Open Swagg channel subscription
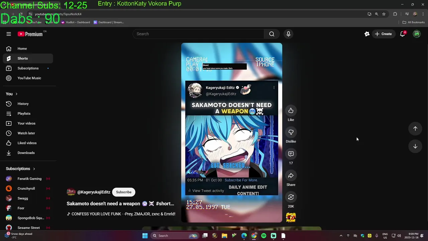This screenshot has width=428, height=241. click(x=28, y=198)
